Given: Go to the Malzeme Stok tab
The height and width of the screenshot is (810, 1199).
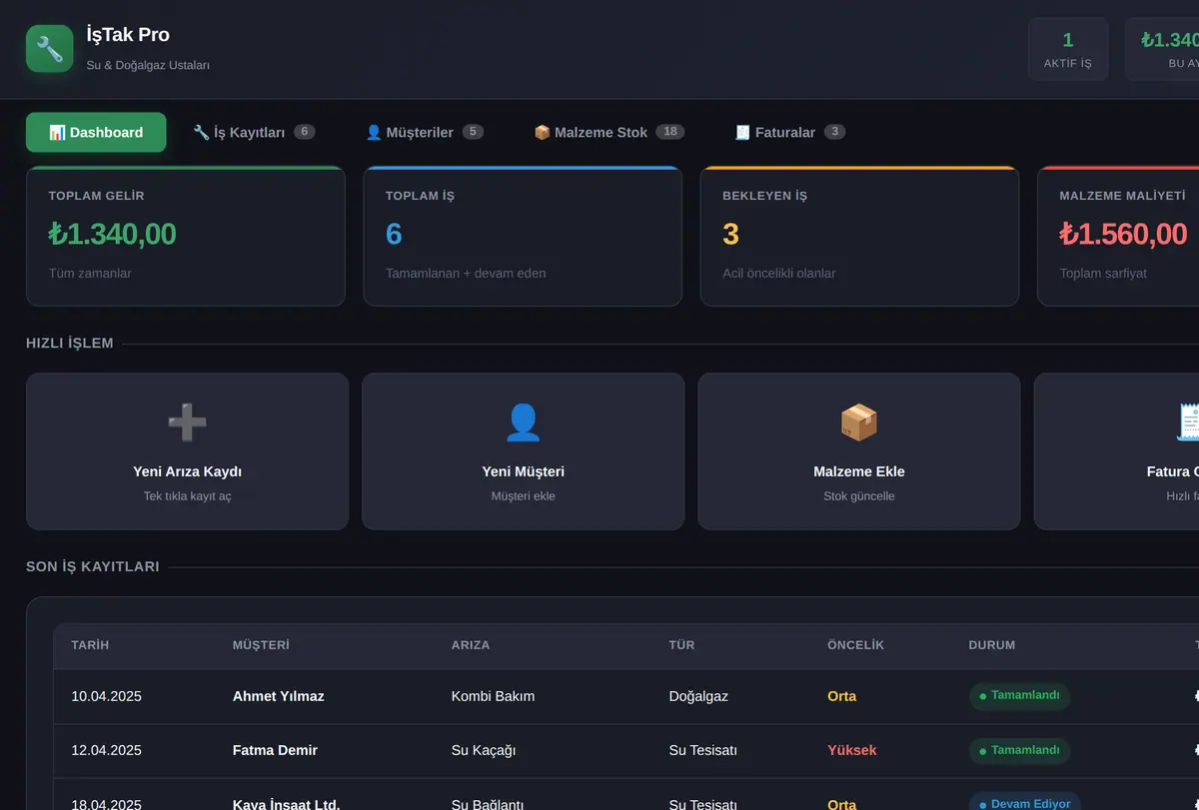Looking at the screenshot, I should 608,132.
